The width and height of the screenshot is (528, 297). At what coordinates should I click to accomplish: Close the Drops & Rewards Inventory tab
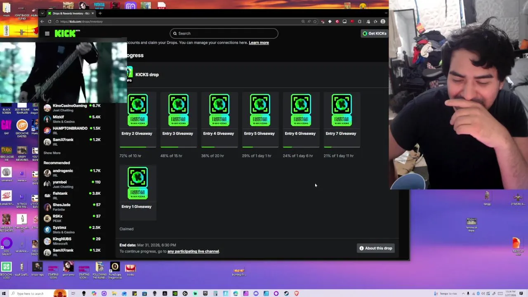tap(92, 13)
